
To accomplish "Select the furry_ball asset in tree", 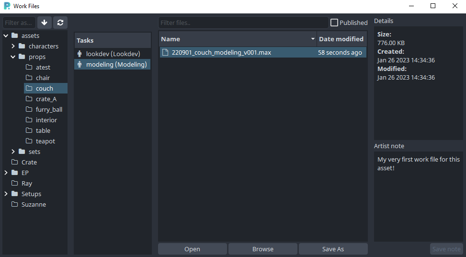I will coord(49,109).
